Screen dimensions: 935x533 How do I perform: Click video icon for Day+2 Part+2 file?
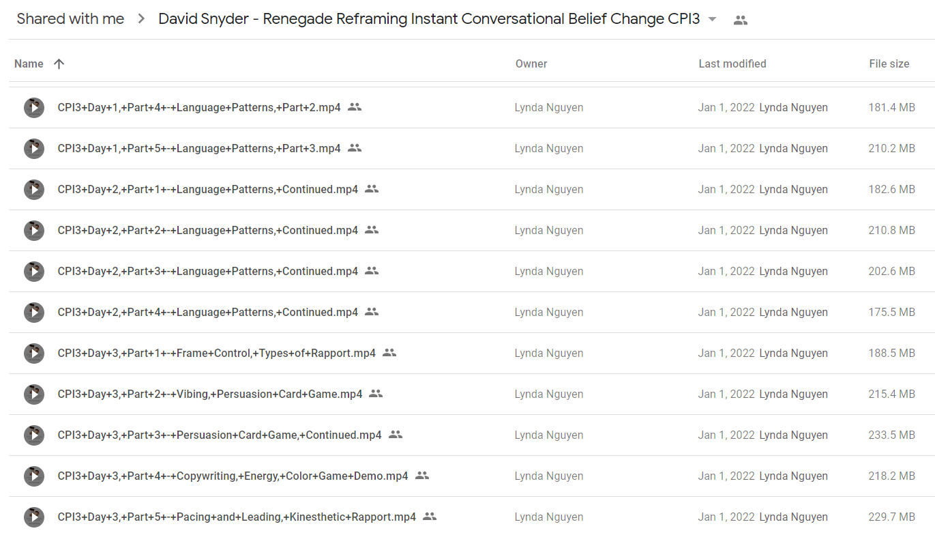coord(34,231)
